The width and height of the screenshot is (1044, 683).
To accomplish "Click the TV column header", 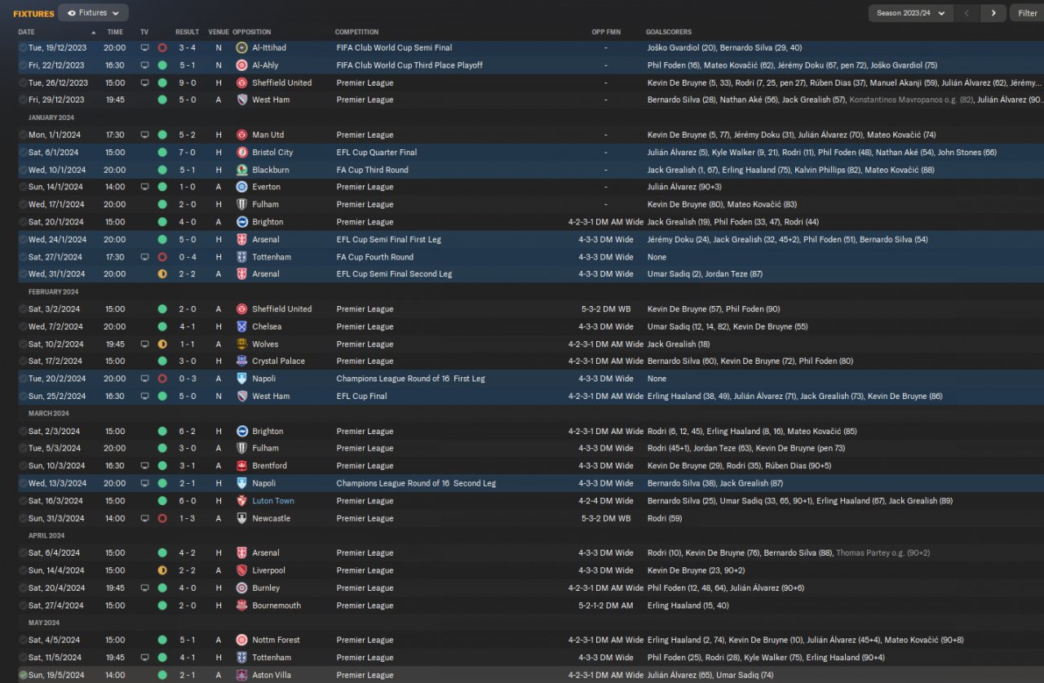I will click(144, 32).
